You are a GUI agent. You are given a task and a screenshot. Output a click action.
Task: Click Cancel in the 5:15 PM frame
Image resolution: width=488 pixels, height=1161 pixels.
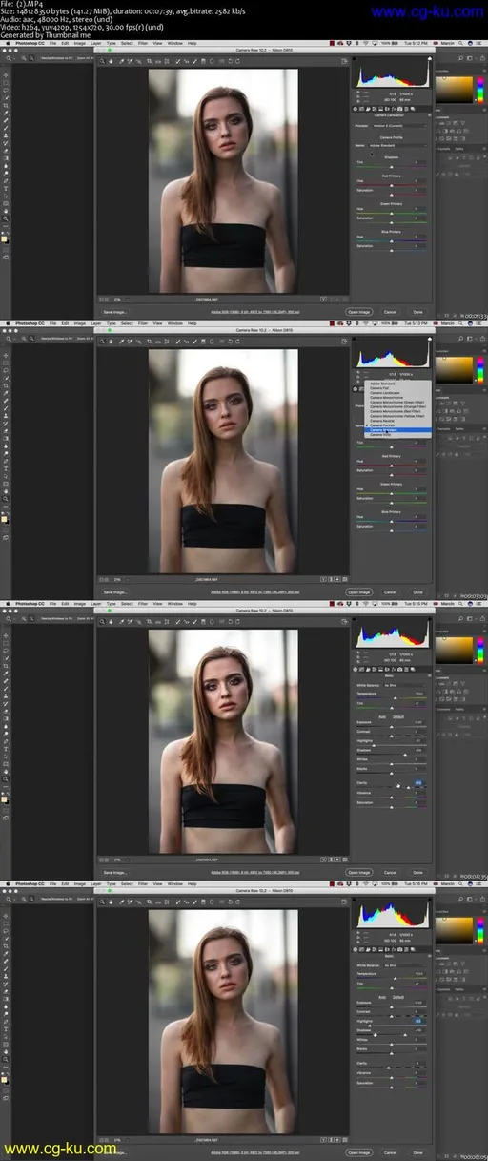coord(390,872)
